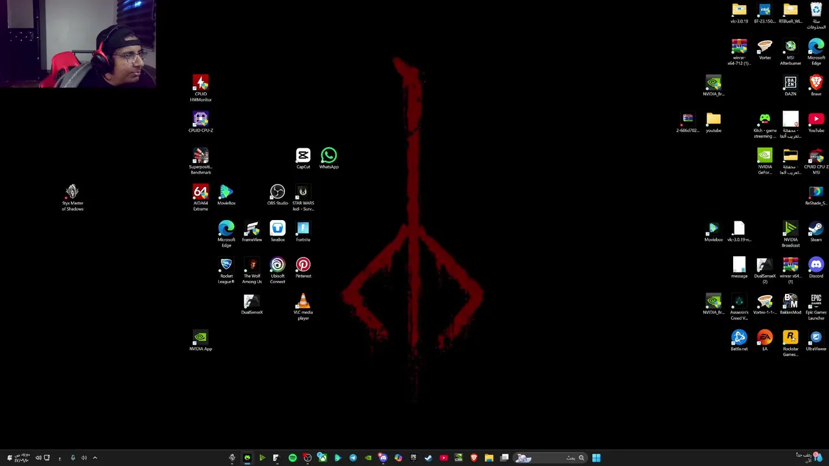The height and width of the screenshot is (466, 829).
Task: Select the TeraBox desktop icon
Action: (x=277, y=232)
